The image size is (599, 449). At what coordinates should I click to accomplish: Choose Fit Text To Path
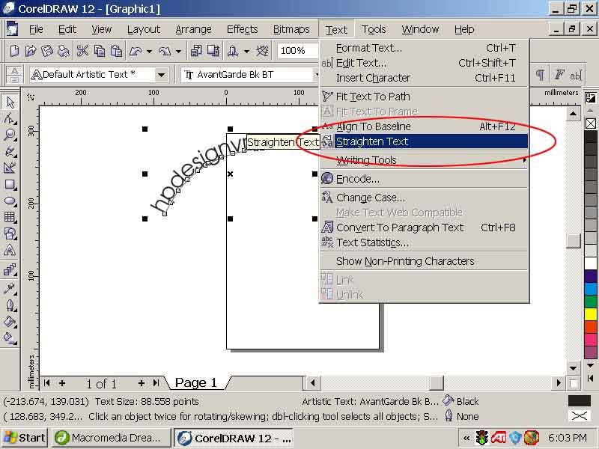[x=424, y=97]
